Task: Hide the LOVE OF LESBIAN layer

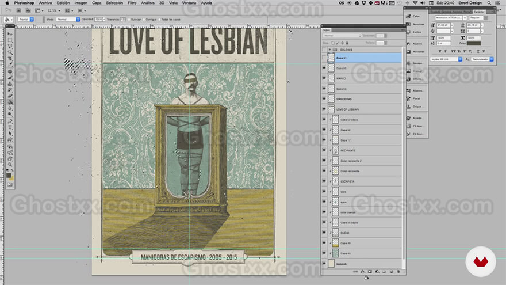Action: (324, 109)
